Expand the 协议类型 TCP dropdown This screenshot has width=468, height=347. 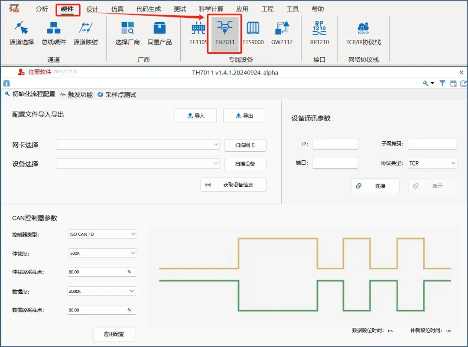432,163
